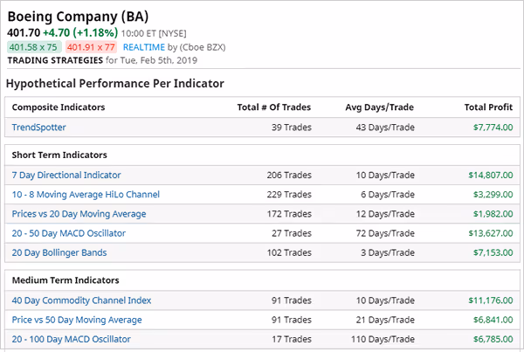Click the 229 Trades cell
The height and width of the screenshot is (352, 524).
[x=289, y=195]
